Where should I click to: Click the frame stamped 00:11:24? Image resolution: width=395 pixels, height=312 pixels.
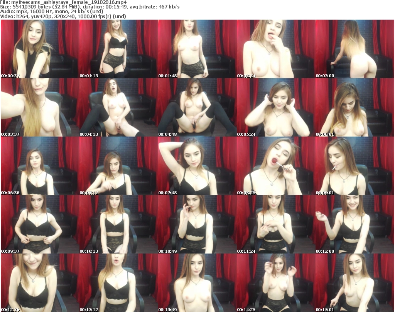(276, 224)
